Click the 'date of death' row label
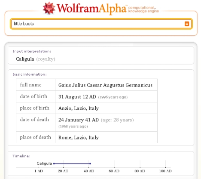 34,120
